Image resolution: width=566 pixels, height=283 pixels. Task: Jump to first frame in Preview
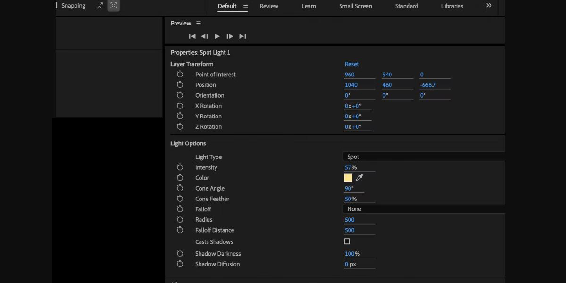[192, 36]
